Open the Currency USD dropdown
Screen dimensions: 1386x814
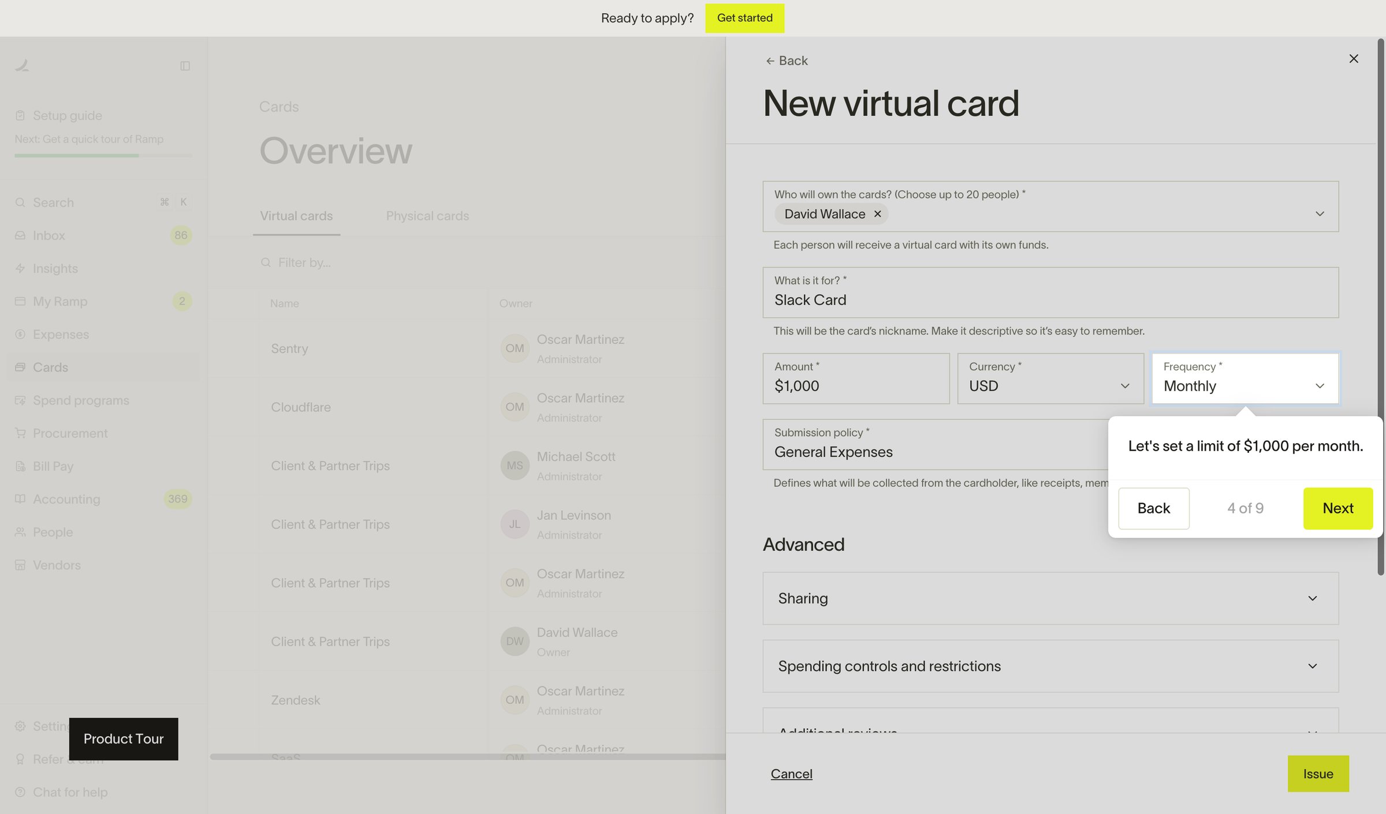pos(1050,378)
